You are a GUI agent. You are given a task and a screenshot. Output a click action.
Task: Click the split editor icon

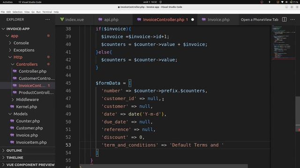point(285,20)
